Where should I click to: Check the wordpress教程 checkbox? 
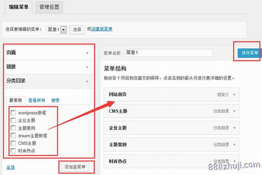point(13,112)
